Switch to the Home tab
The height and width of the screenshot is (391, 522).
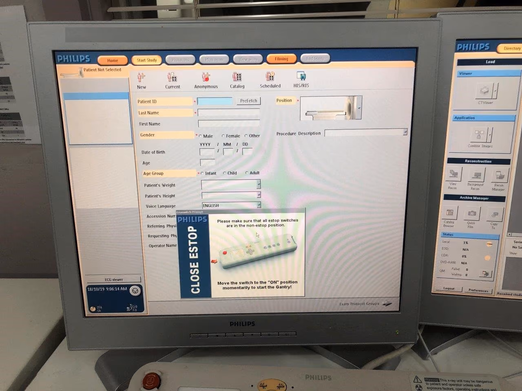click(x=113, y=60)
